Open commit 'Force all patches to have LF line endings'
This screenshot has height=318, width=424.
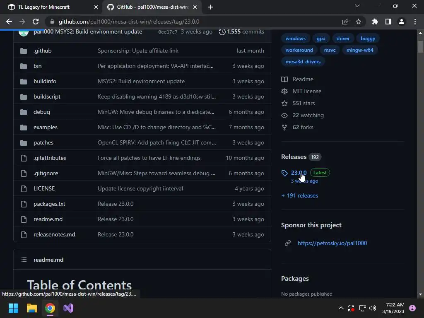point(149,158)
